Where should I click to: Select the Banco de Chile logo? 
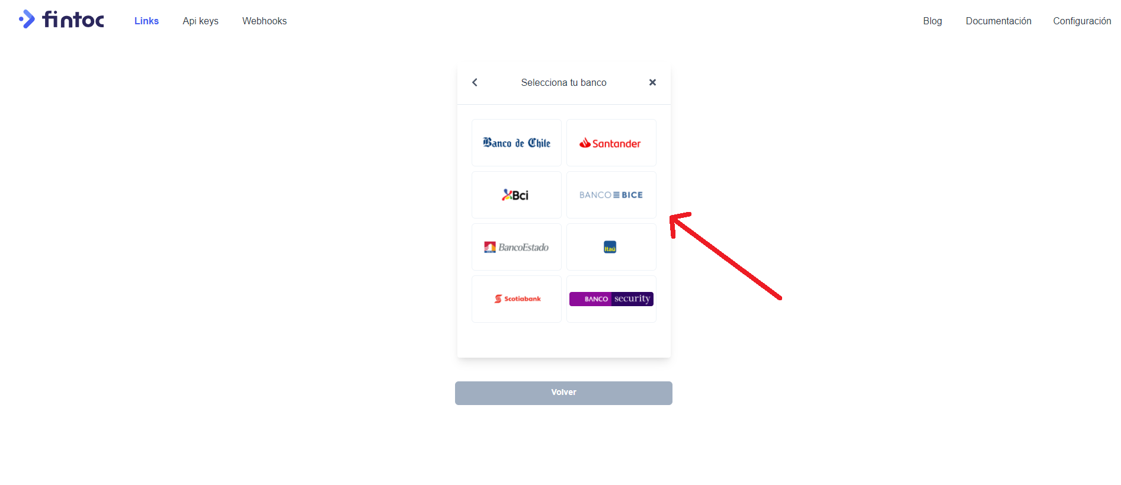(x=516, y=143)
